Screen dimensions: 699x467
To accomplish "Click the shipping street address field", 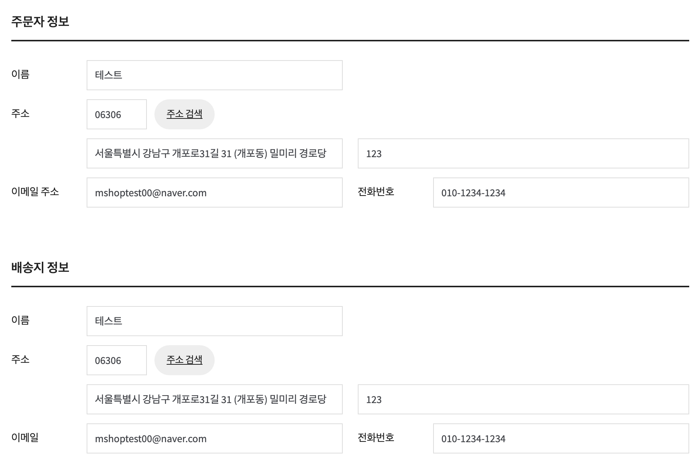I will (214, 399).
